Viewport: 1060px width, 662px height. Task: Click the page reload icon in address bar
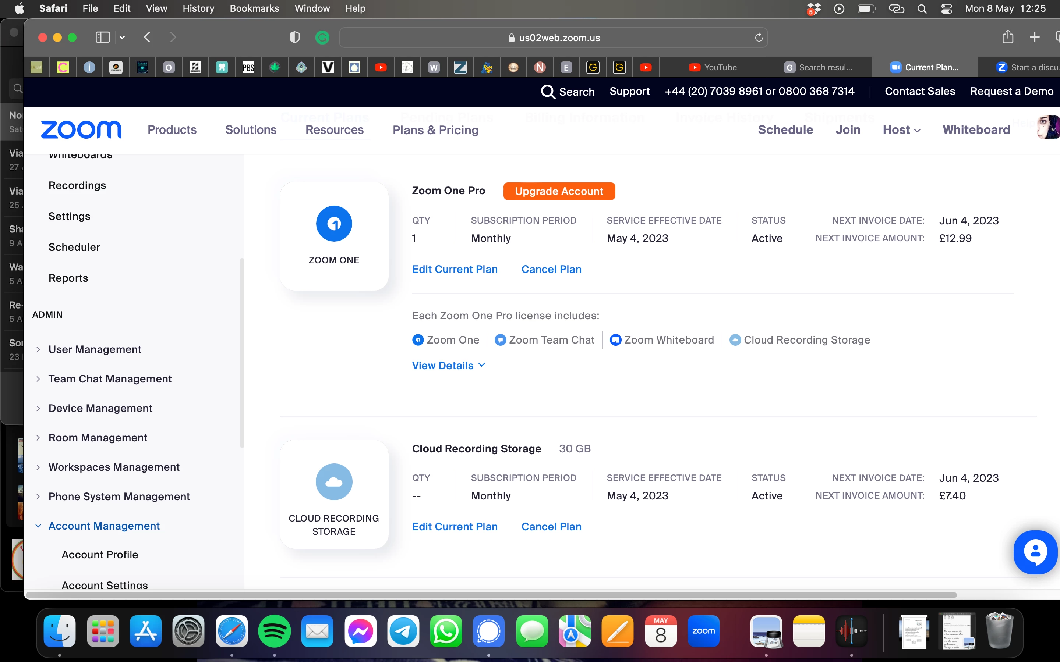[x=759, y=38]
